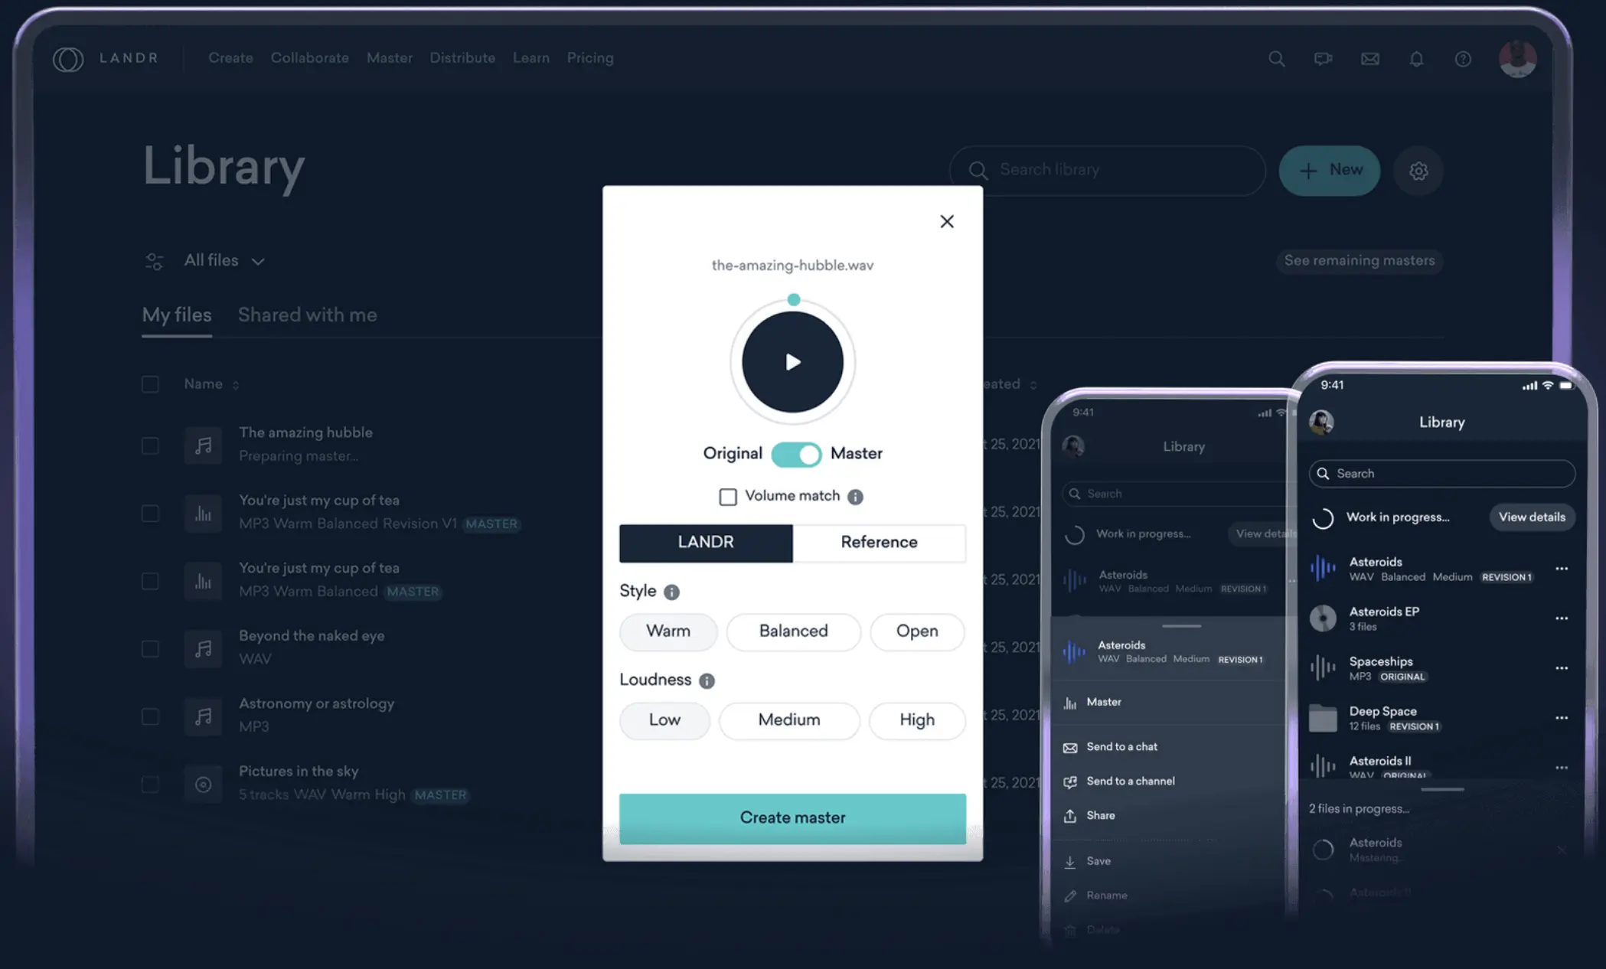Open notifications bell icon

point(1416,59)
